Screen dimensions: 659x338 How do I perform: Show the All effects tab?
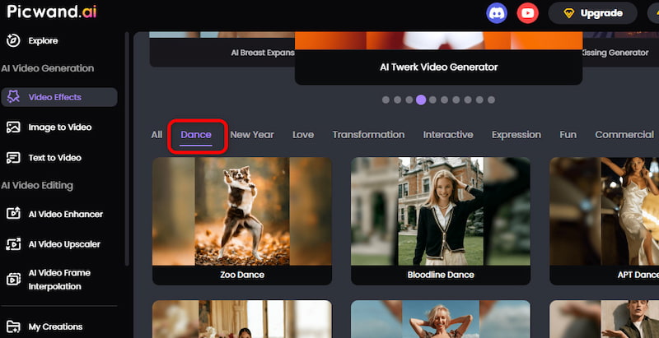tap(157, 135)
